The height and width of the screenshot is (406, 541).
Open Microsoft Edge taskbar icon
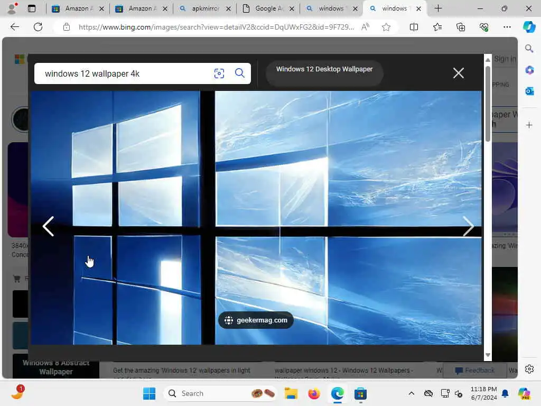pyautogui.click(x=337, y=393)
